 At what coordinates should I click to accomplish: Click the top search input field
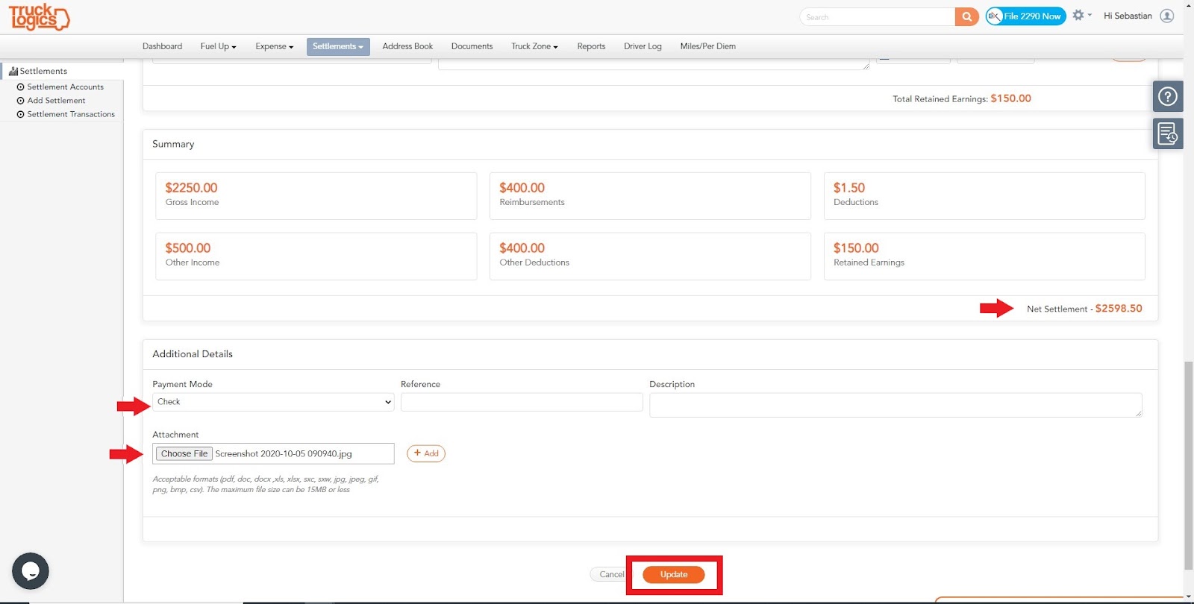point(878,16)
